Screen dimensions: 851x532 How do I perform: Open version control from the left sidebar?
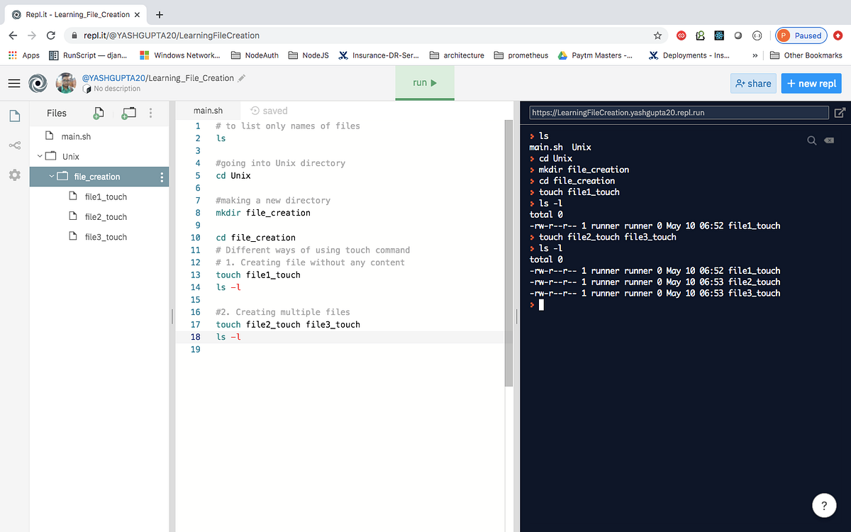click(13, 145)
